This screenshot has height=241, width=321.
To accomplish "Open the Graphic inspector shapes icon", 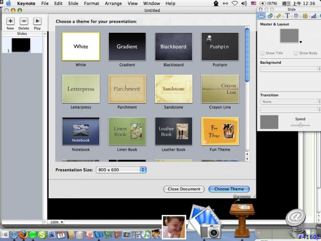I will point(270,16).
